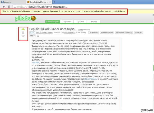Upvote the post with the green arrow
154x113 pixels.
tap(23, 29)
